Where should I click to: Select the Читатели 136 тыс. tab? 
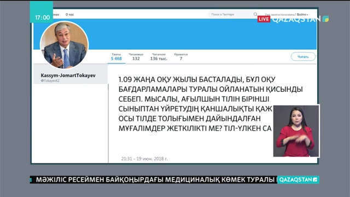coord(159,57)
